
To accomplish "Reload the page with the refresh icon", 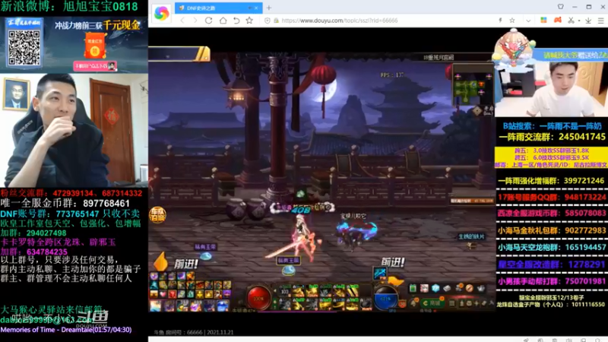I will (208, 21).
